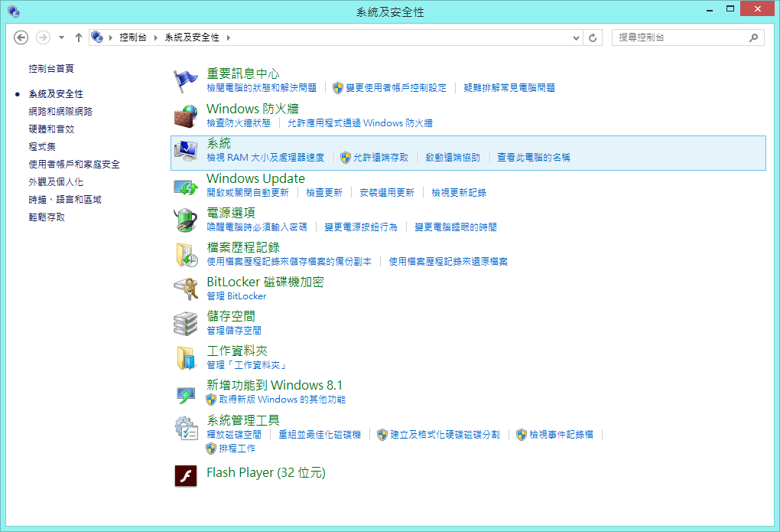Select 系統及安全性 in the sidebar

[x=56, y=94]
